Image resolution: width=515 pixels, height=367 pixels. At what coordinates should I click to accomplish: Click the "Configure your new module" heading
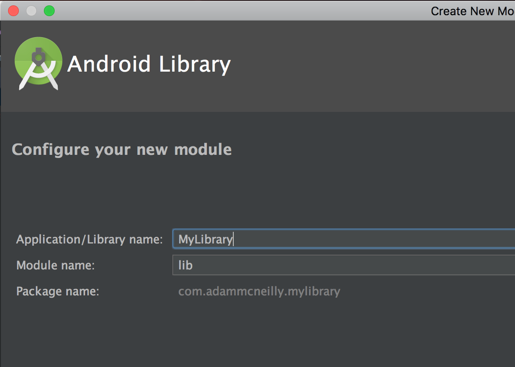(x=121, y=149)
